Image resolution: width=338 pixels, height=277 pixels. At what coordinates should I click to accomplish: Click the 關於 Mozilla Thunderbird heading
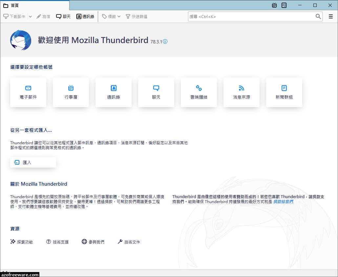[x=39, y=184]
